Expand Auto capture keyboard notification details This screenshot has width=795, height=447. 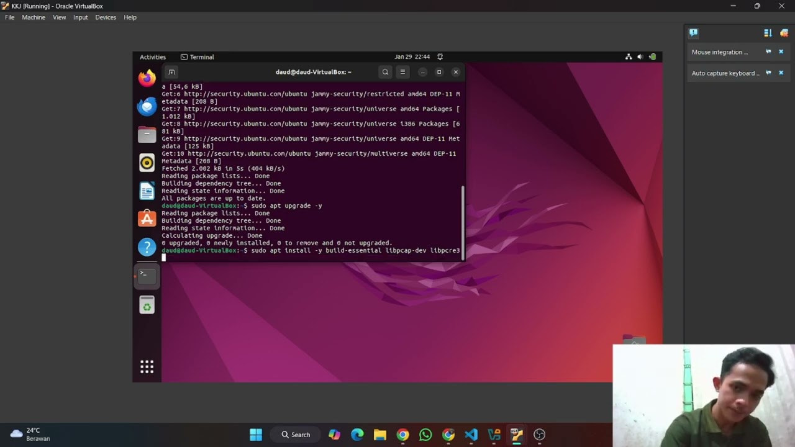(768, 73)
